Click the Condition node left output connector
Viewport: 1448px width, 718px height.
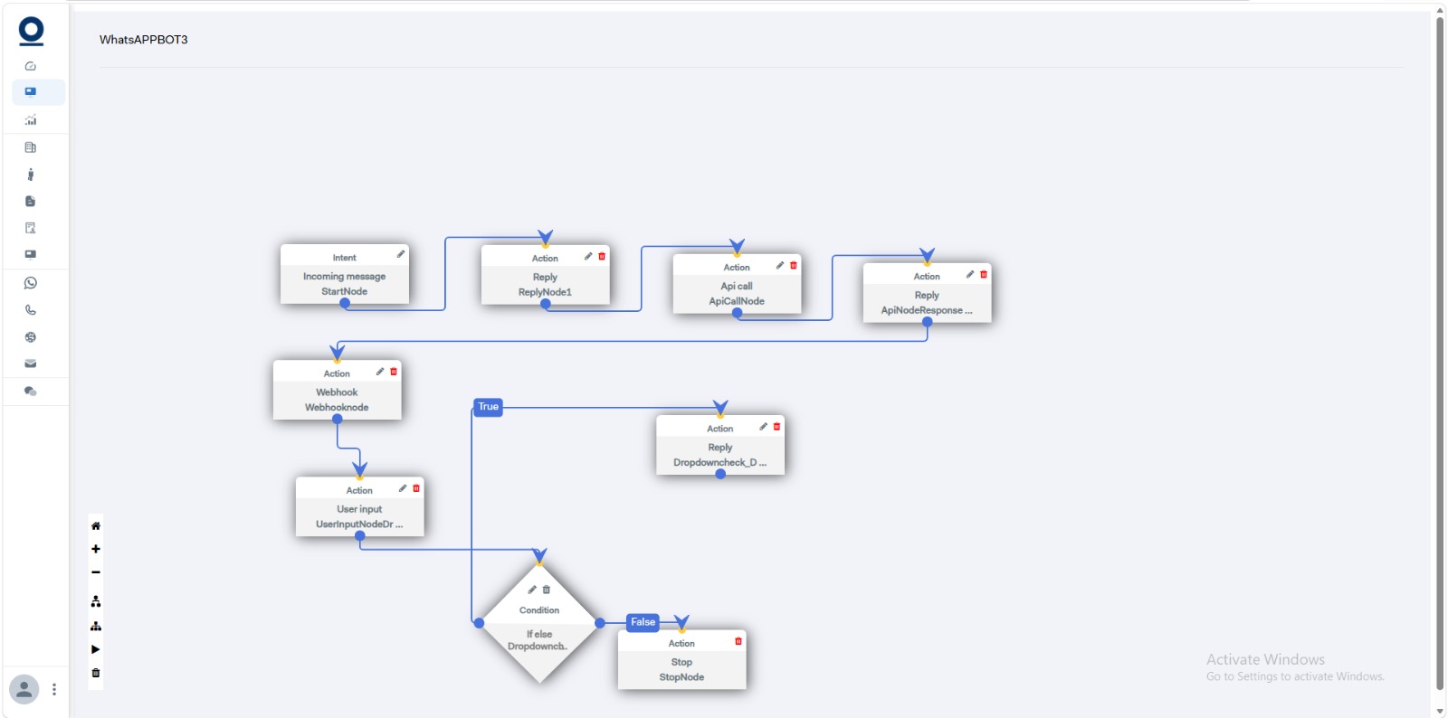(x=479, y=623)
